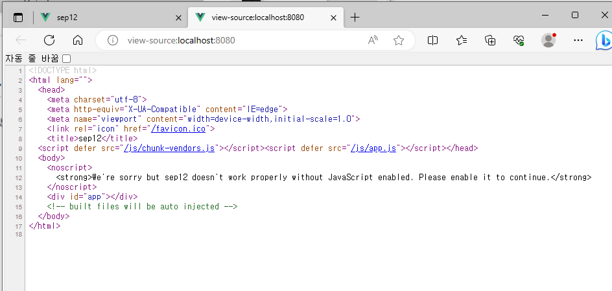612x291 pixels.
Task: Open a new tab with plus button
Action: 355,17
